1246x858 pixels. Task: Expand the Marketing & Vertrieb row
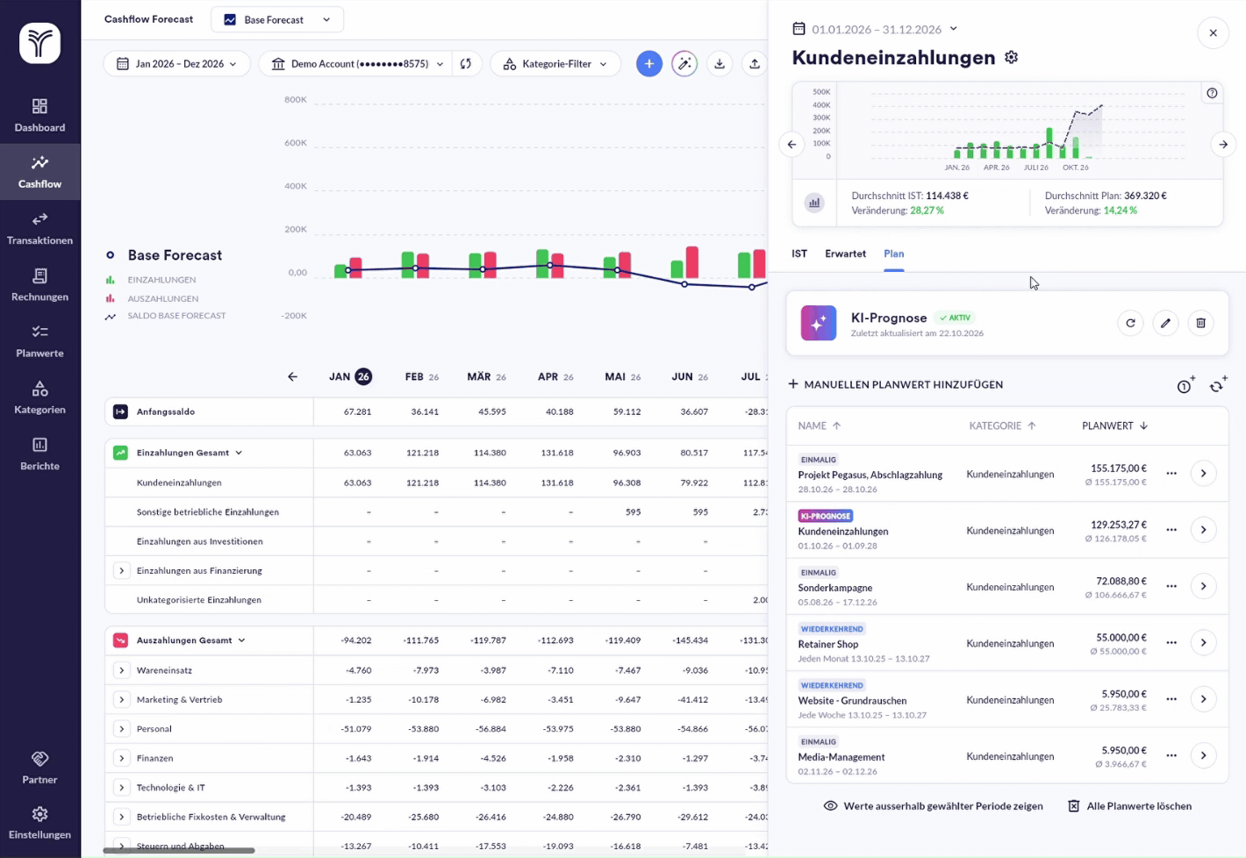[x=122, y=700]
